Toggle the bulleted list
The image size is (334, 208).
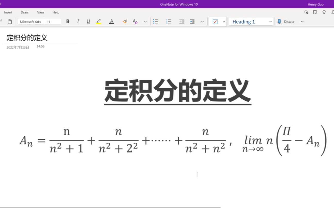[x=156, y=22]
